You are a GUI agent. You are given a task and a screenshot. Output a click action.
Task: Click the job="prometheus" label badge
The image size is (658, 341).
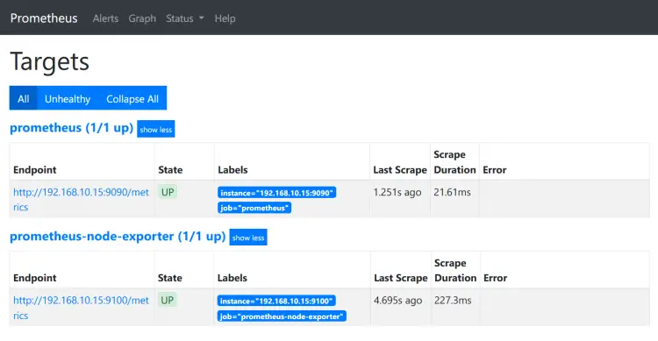point(254,208)
